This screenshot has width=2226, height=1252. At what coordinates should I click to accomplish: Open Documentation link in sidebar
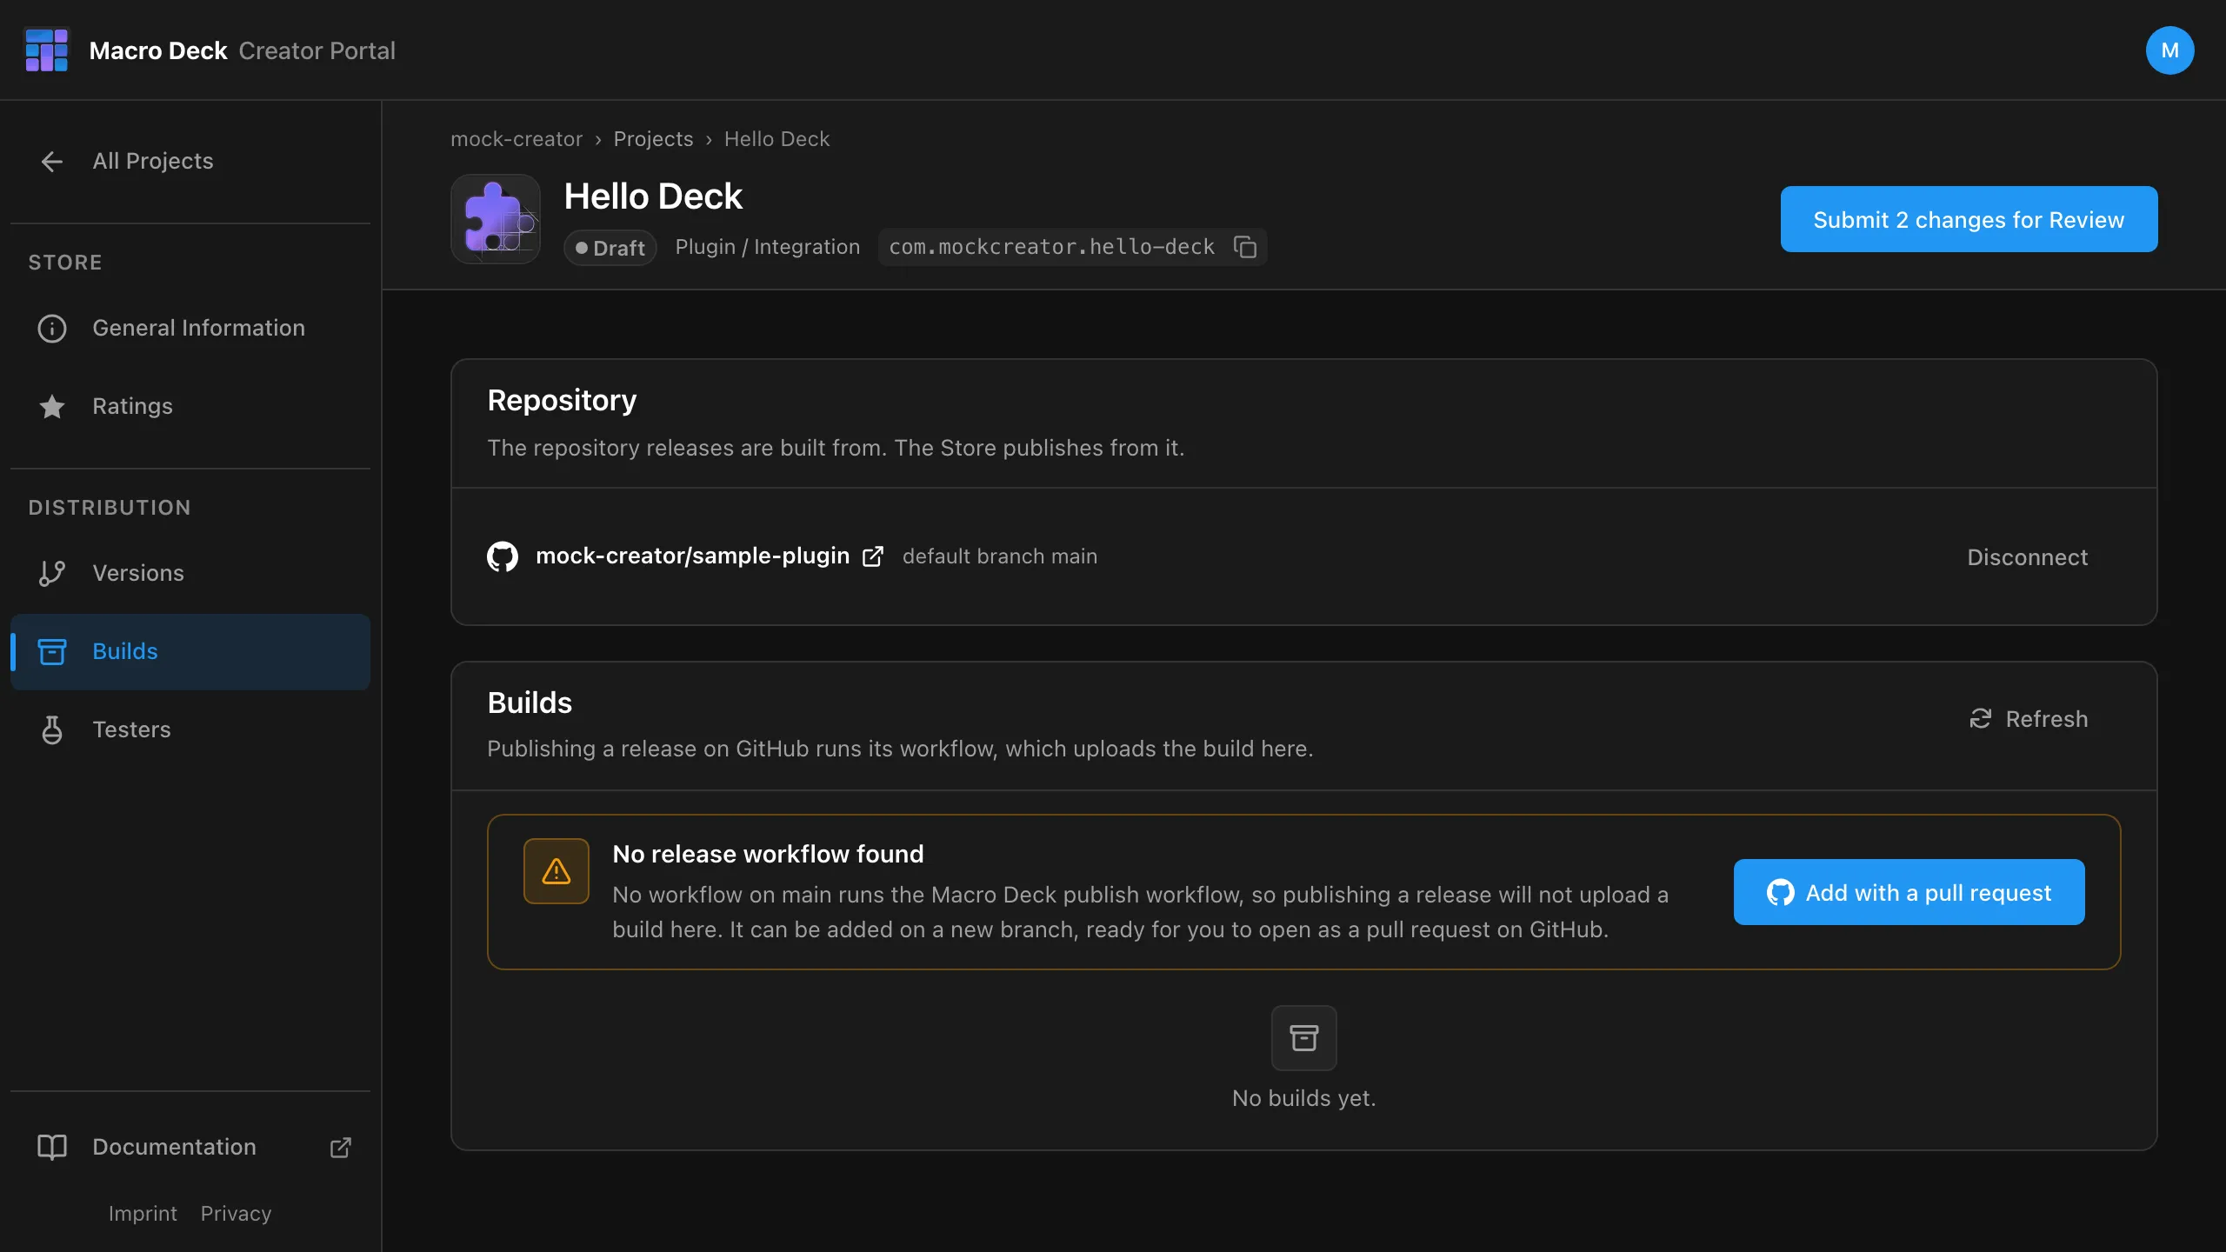[190, 1147]
